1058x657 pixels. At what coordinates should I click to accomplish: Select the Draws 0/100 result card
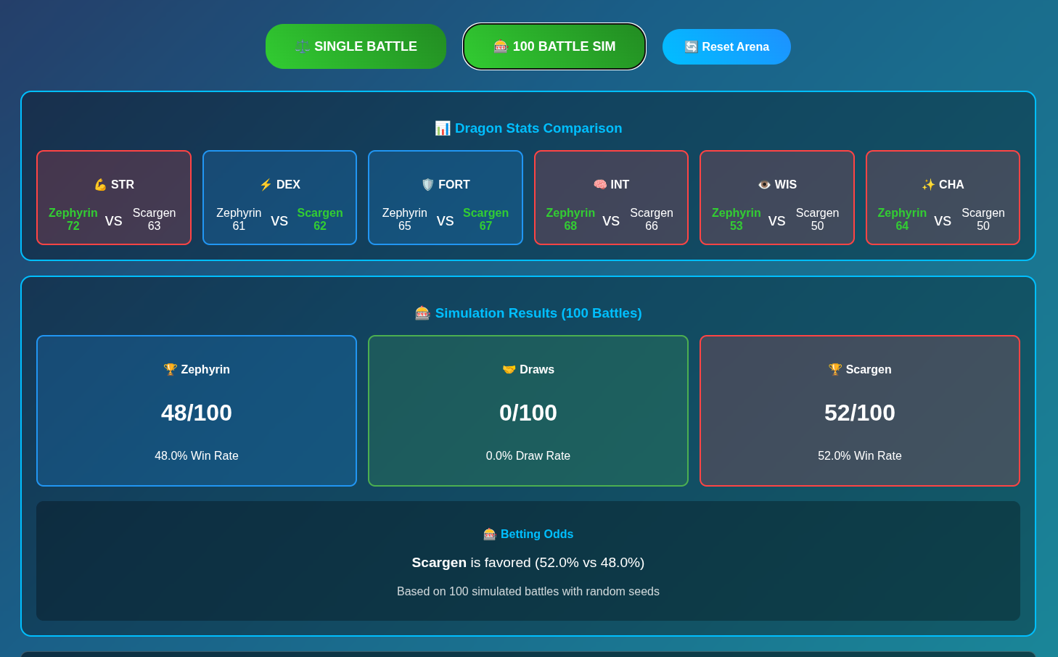[528, 410]
